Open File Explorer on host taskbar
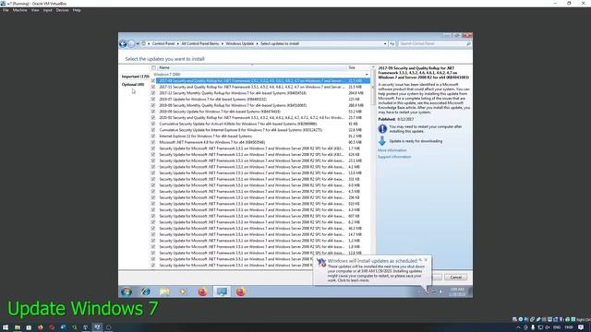This screenshot has width=591, height=332. tap(18, 327)
